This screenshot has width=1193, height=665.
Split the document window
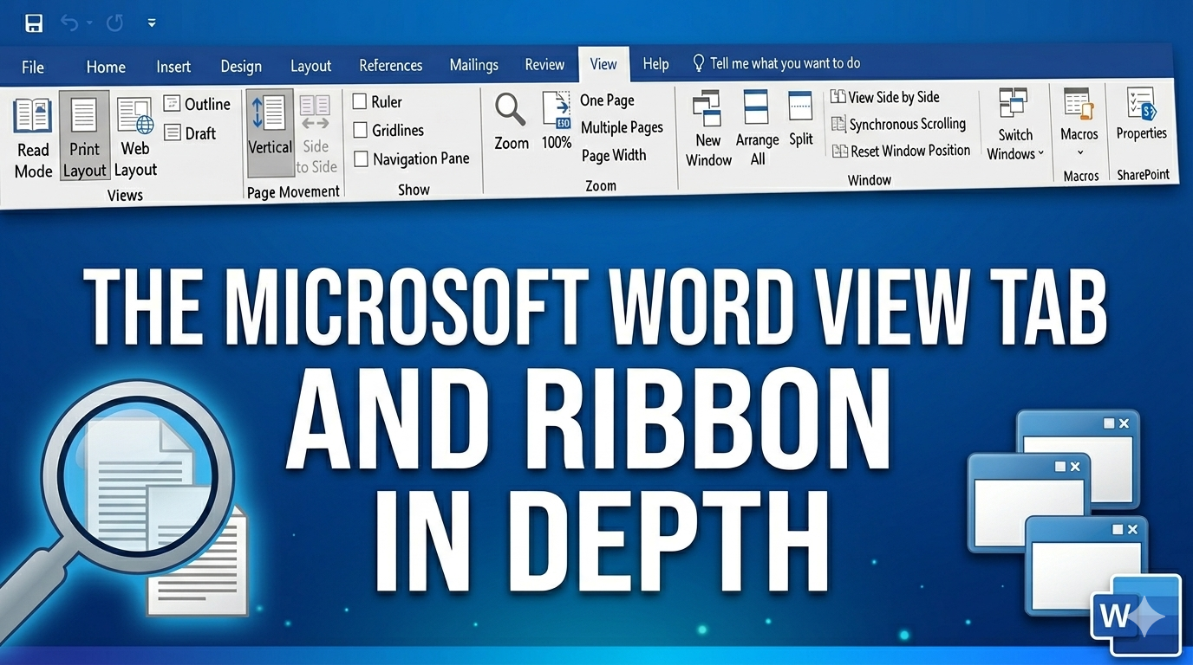800,107
